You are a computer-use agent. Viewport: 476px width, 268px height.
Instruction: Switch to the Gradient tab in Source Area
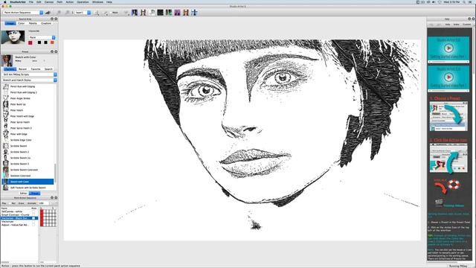tap(46, 23)
